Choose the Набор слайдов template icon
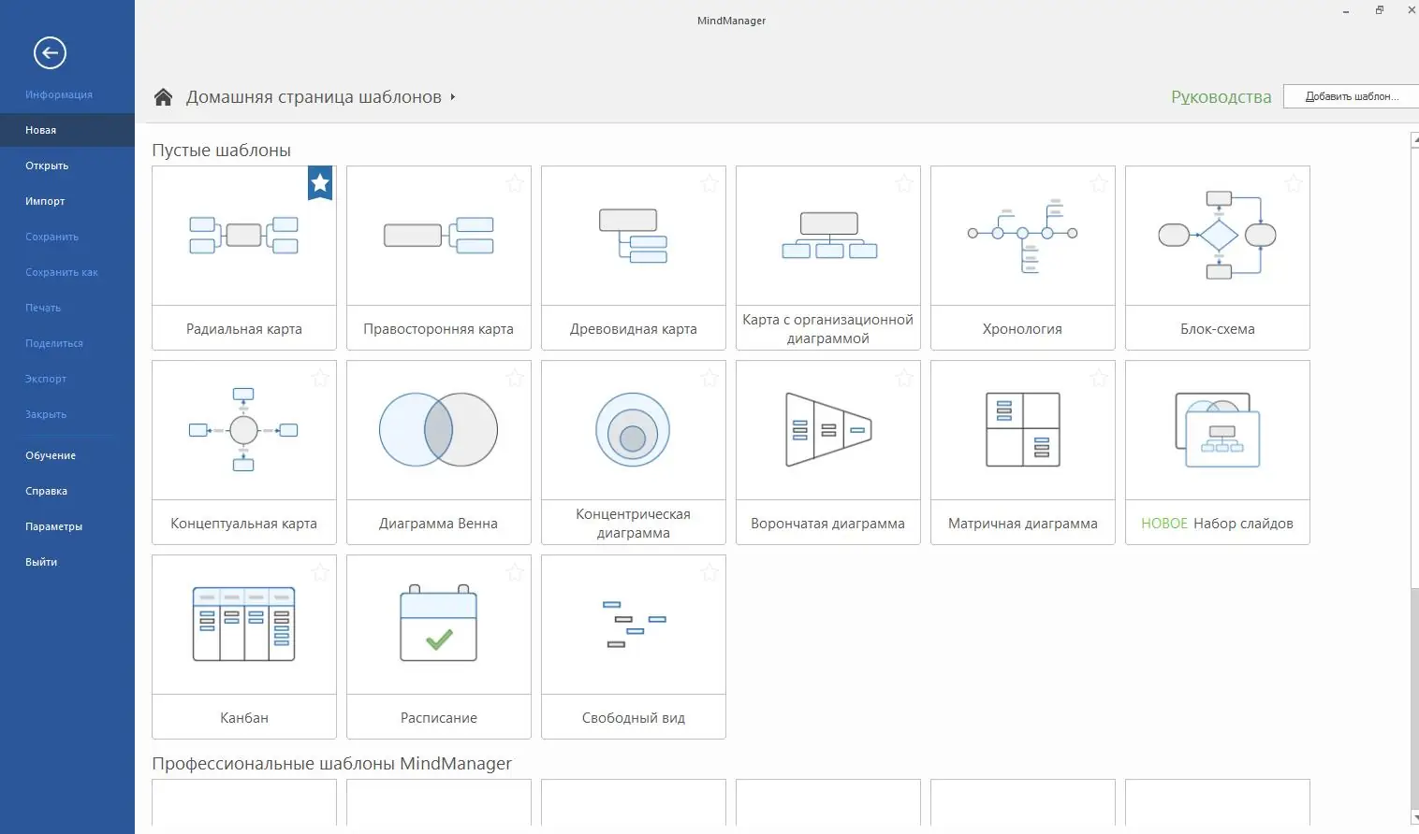 1217,430
